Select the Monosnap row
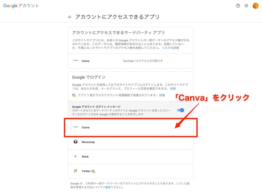 click(x=131, y=142)
